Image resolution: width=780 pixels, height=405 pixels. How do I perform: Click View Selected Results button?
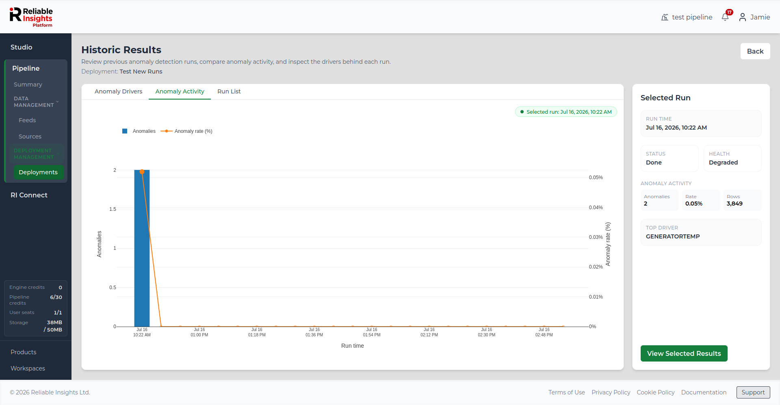pyautogui.click(x=684, y=353)
